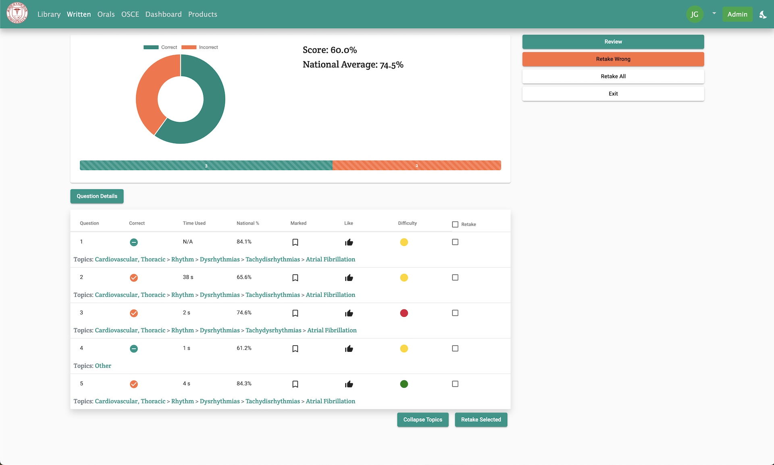774x465 pixels.
Task: Open the Orals tab in navigation
Action: pos(106,15)
